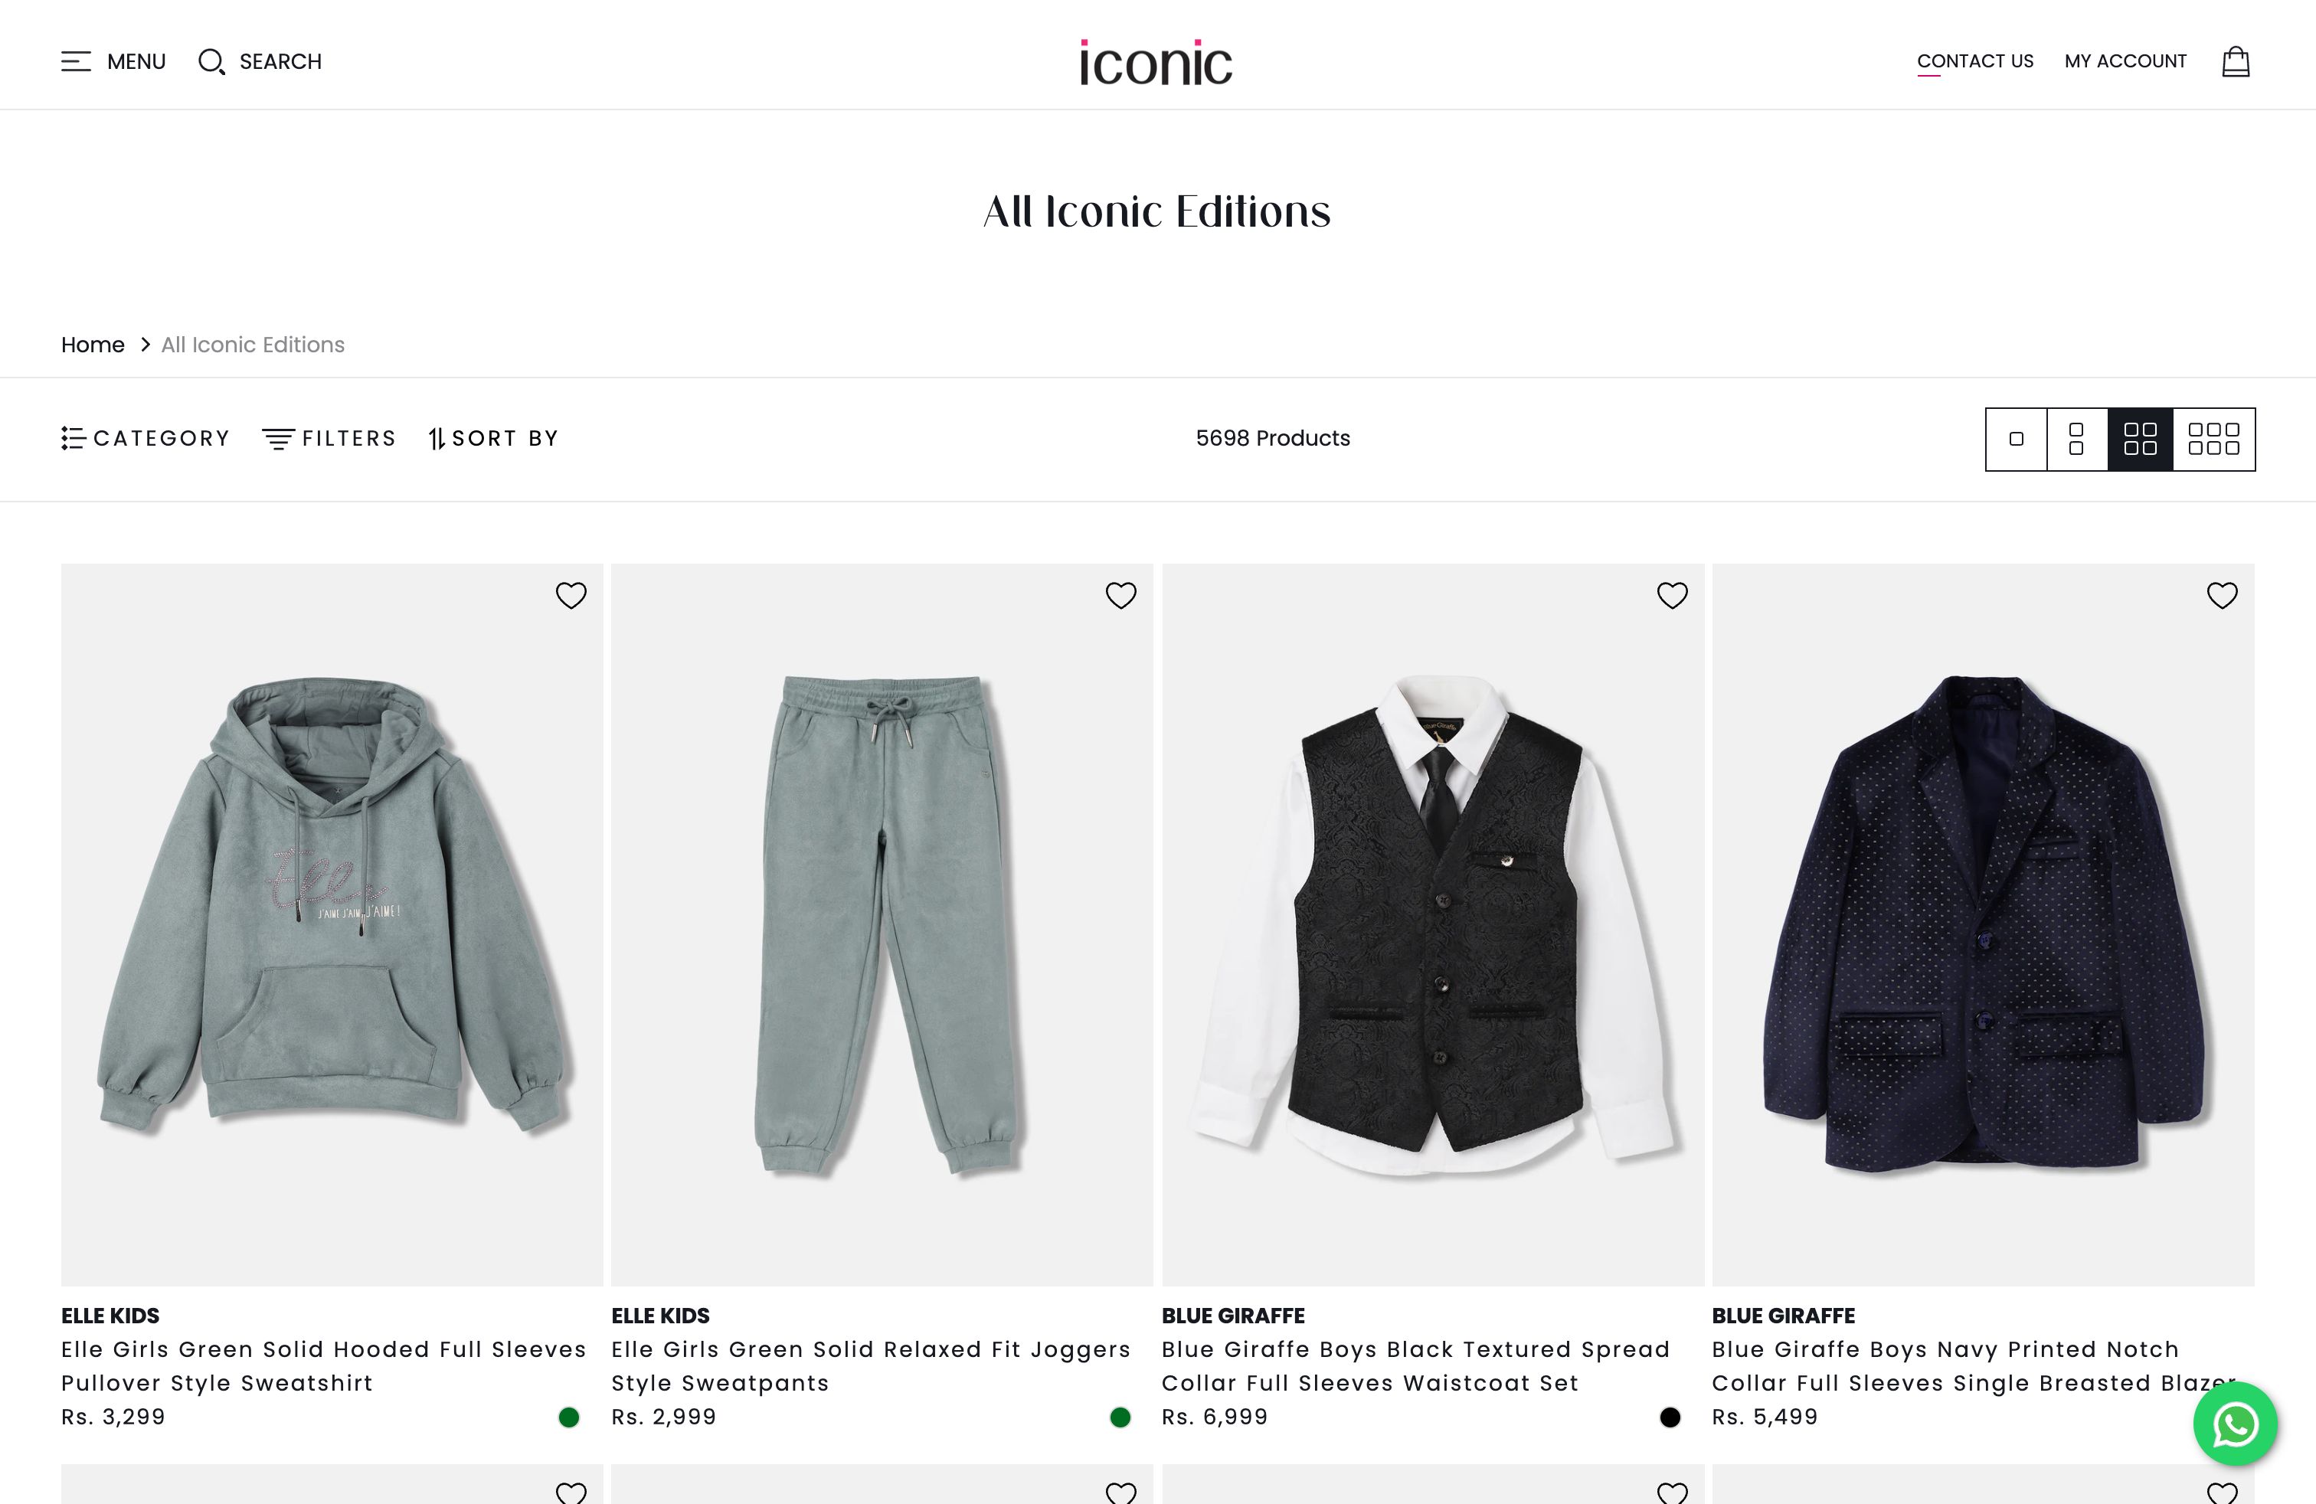Wishlist the navy printed blazer

point(2223,594)
